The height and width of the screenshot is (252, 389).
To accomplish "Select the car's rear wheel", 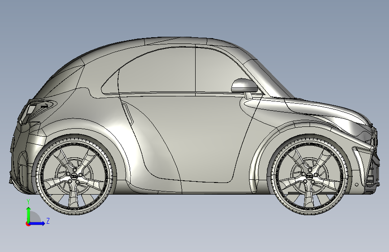I will click(x=74, y=175).
